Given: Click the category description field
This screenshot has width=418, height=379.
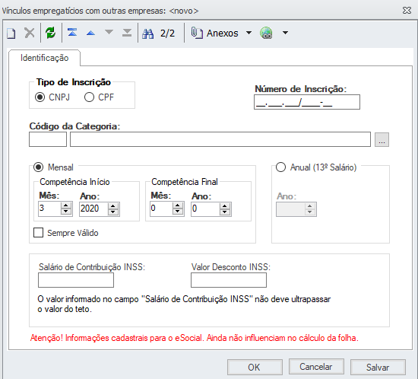Looking at the screenshot, I should [x=220, y=139].
